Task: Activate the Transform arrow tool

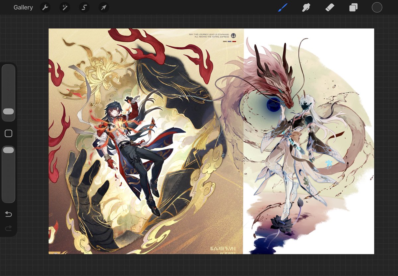Action: tap(104, 7)
